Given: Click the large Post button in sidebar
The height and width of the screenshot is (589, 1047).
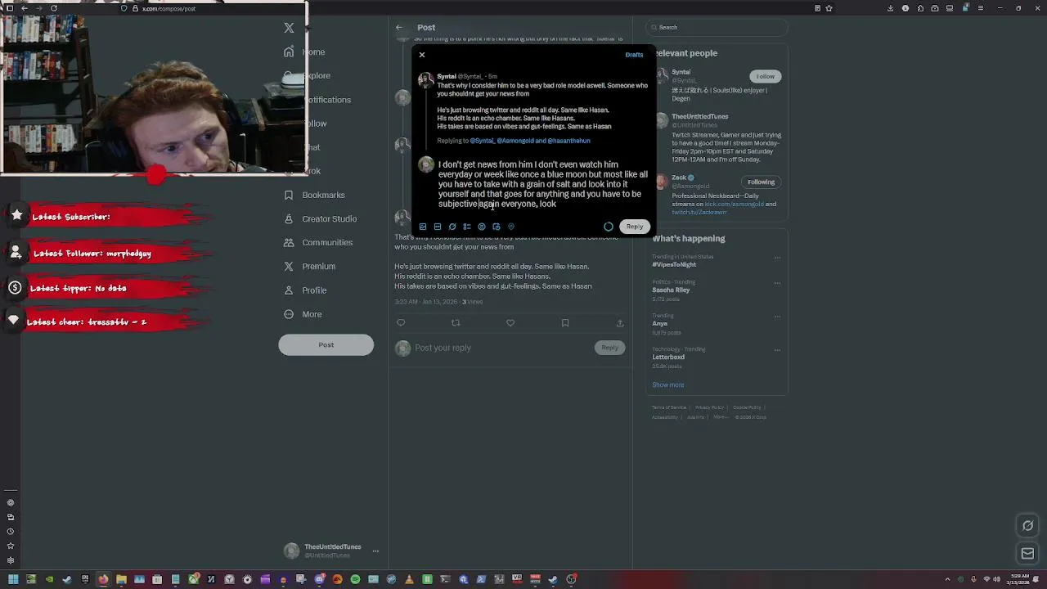Looking at the screenshot, I should [326, 344].
